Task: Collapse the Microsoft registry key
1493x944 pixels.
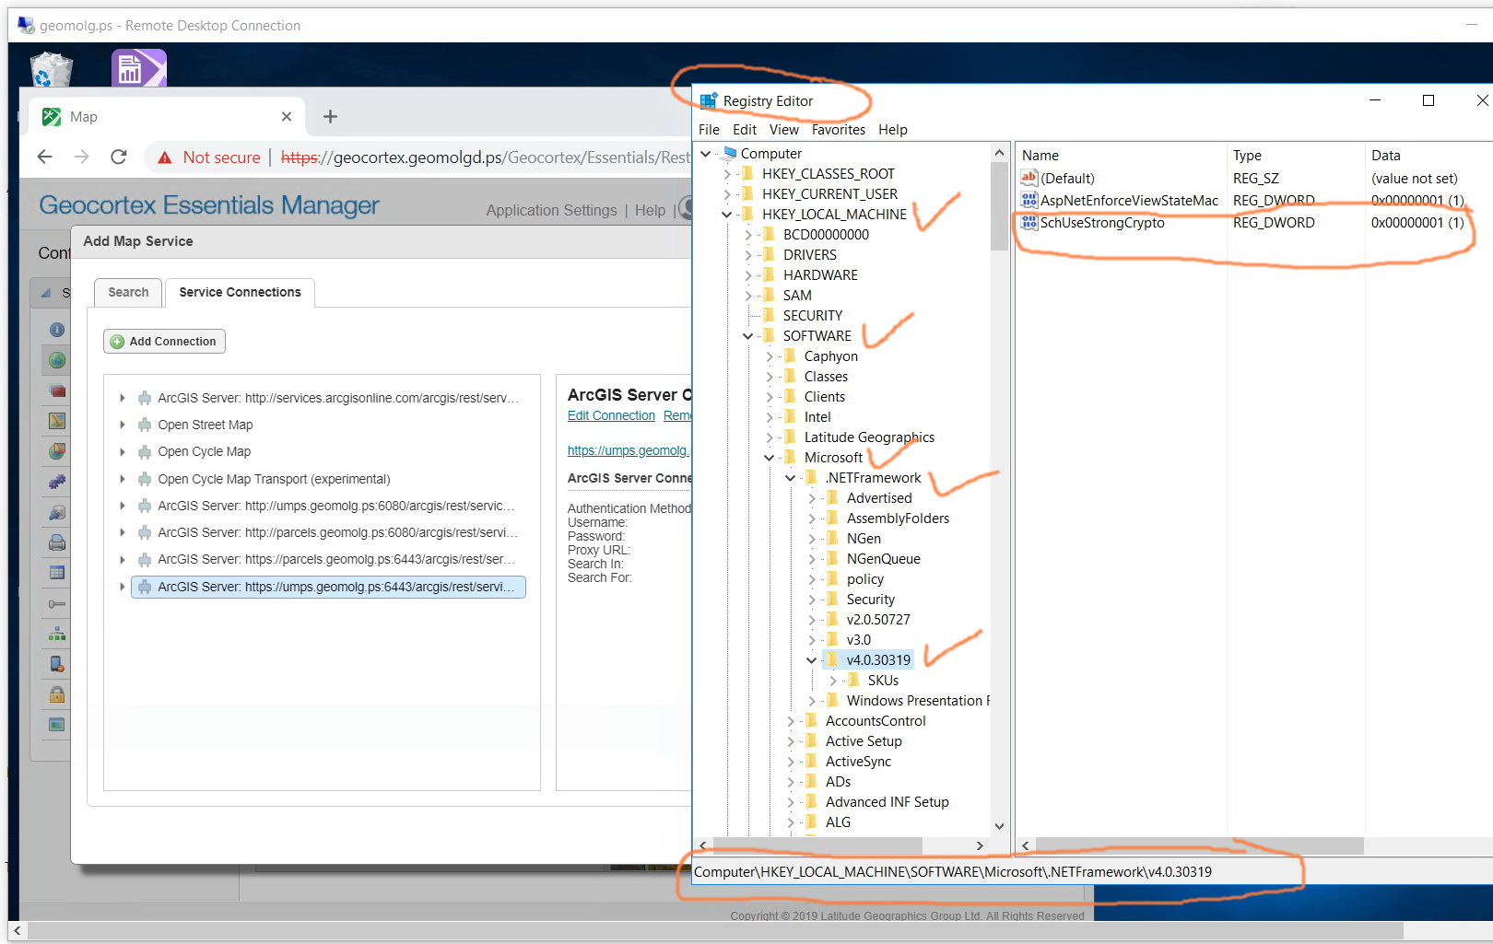Action: point(770,458)
